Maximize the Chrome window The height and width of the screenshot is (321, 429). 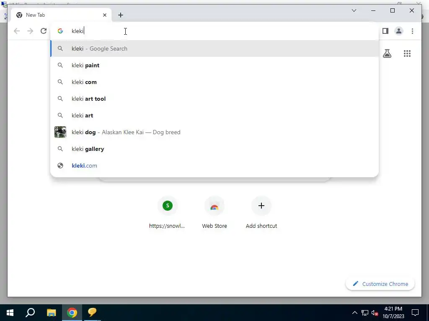coord(392,10)
